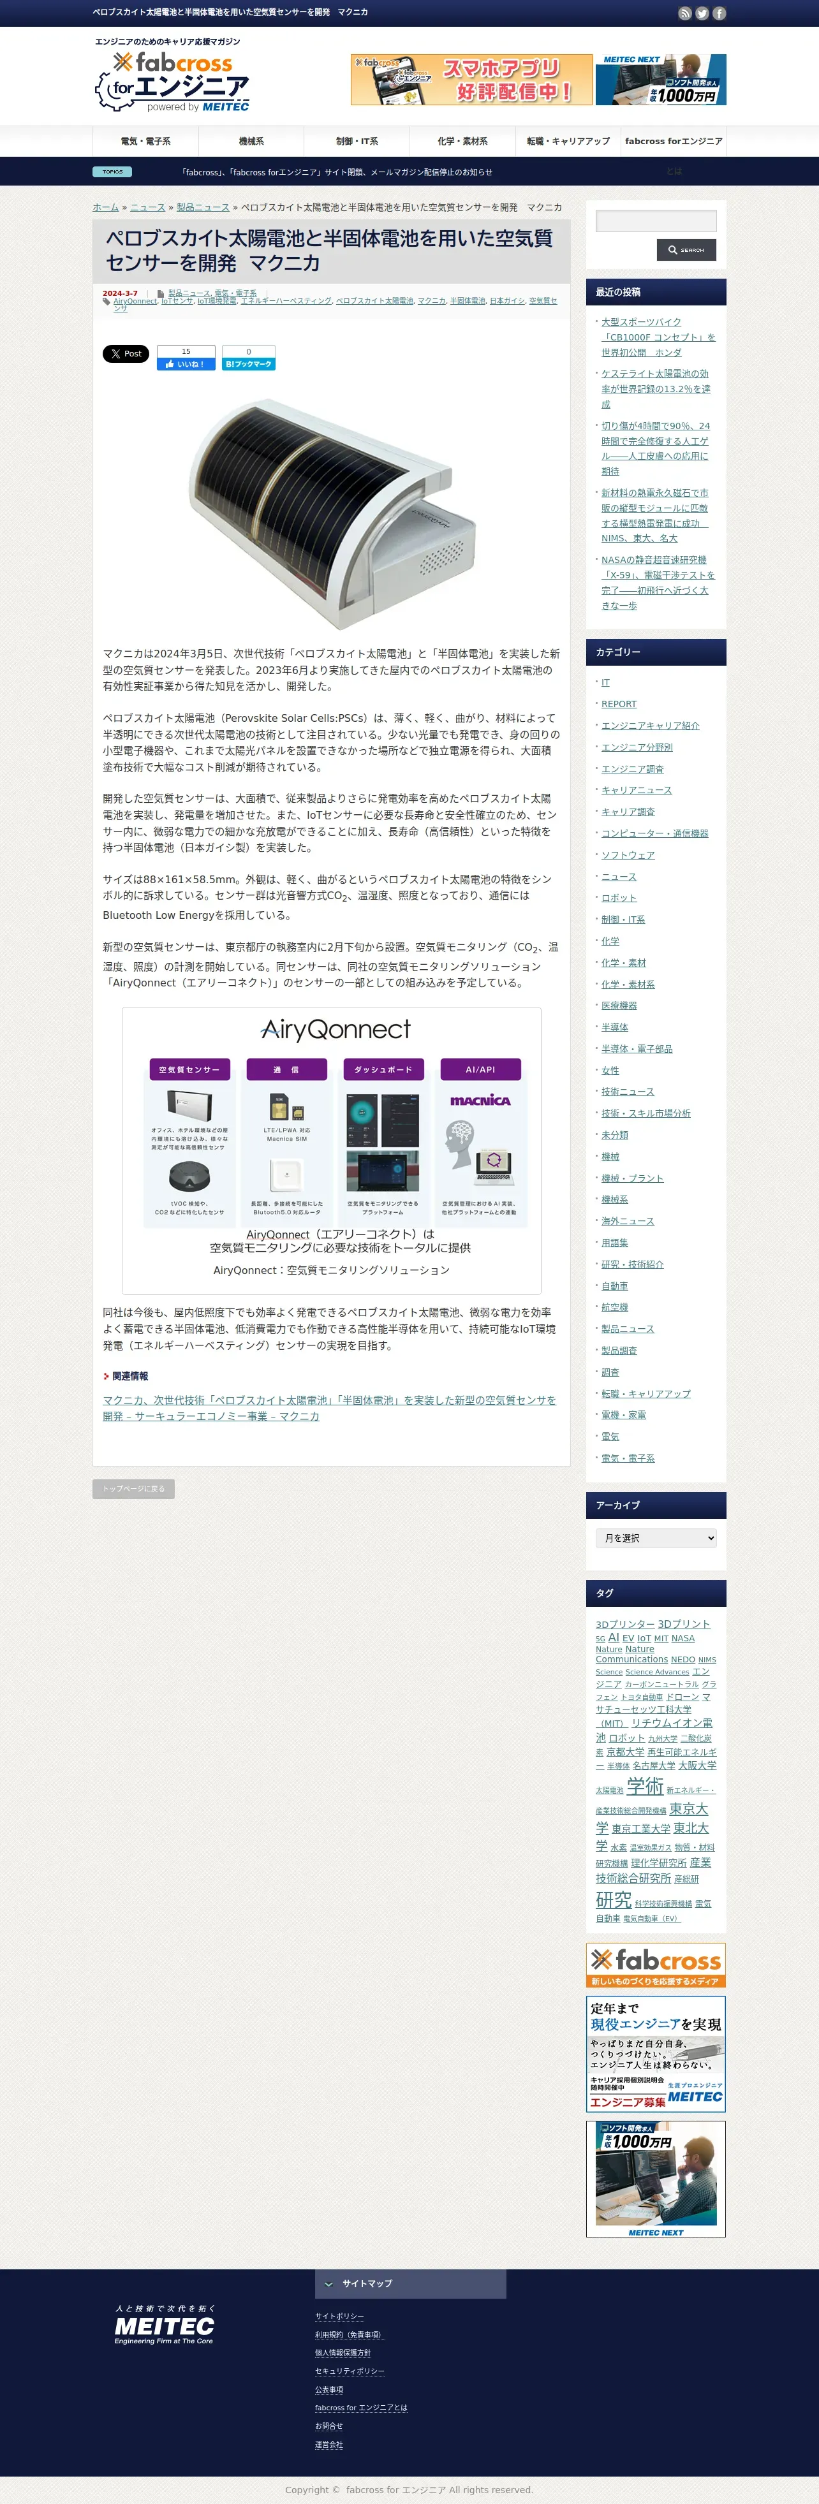819x2504 pixels.
Task: Open the 電気・電子系 navigation menu
Action: pyautogui.click(x=146, y=142)
